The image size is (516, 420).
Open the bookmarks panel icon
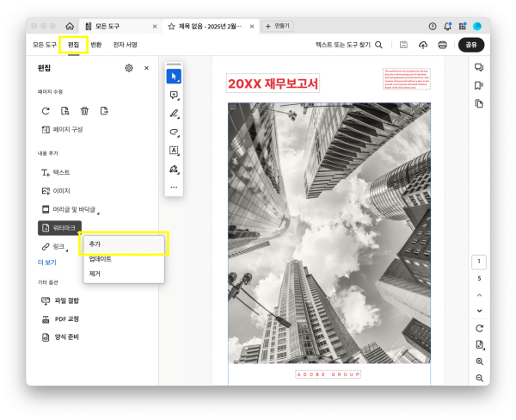479,86
